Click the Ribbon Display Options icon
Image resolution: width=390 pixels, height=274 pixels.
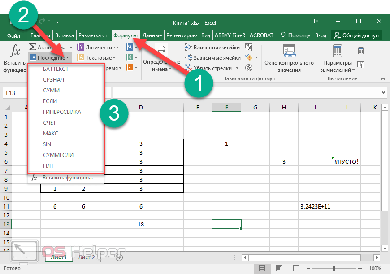[x=317, y=22]
